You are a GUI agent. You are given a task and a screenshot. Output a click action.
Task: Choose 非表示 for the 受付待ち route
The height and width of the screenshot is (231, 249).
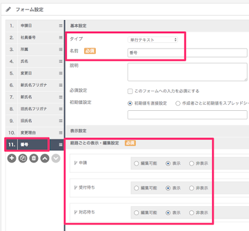pos(192,188)
